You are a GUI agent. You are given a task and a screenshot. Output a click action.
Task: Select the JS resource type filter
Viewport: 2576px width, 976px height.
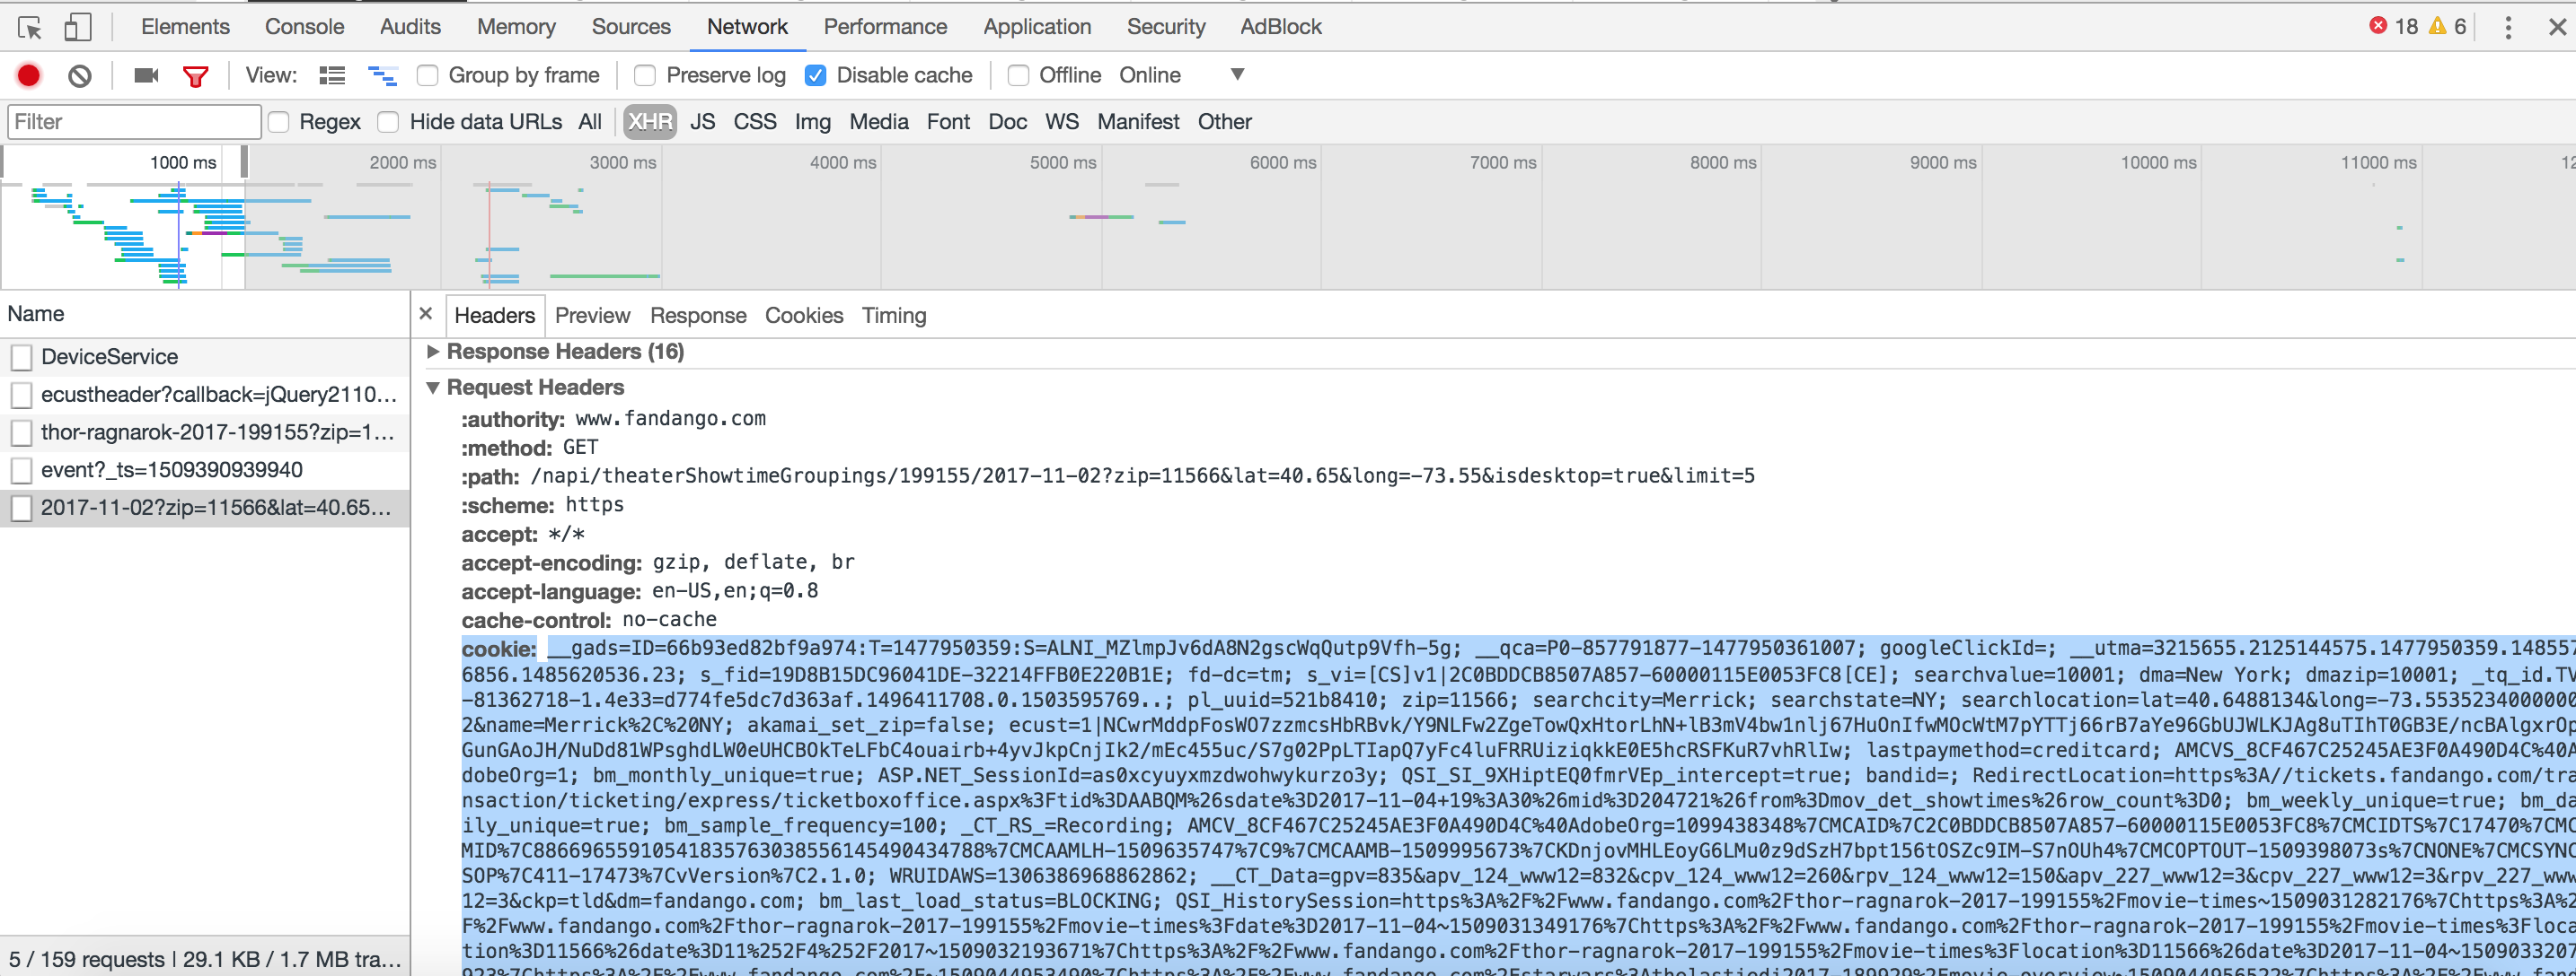click(702, 122)
